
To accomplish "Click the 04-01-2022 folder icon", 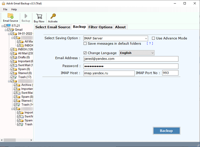I will (15, 34).
